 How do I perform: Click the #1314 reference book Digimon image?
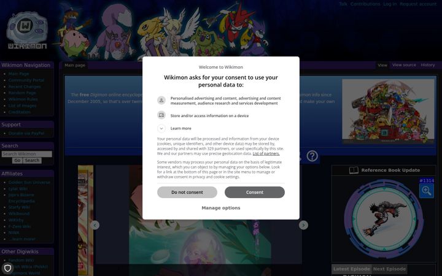(384, 218)
